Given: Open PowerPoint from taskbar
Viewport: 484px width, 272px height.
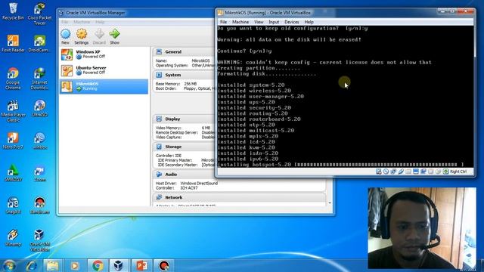Looking at the screenshot, I should point(141,265).
